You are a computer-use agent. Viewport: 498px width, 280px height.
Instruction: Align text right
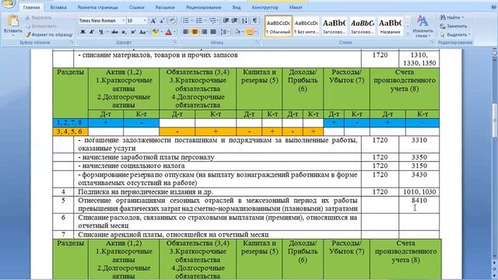click(x=204, y=32)
